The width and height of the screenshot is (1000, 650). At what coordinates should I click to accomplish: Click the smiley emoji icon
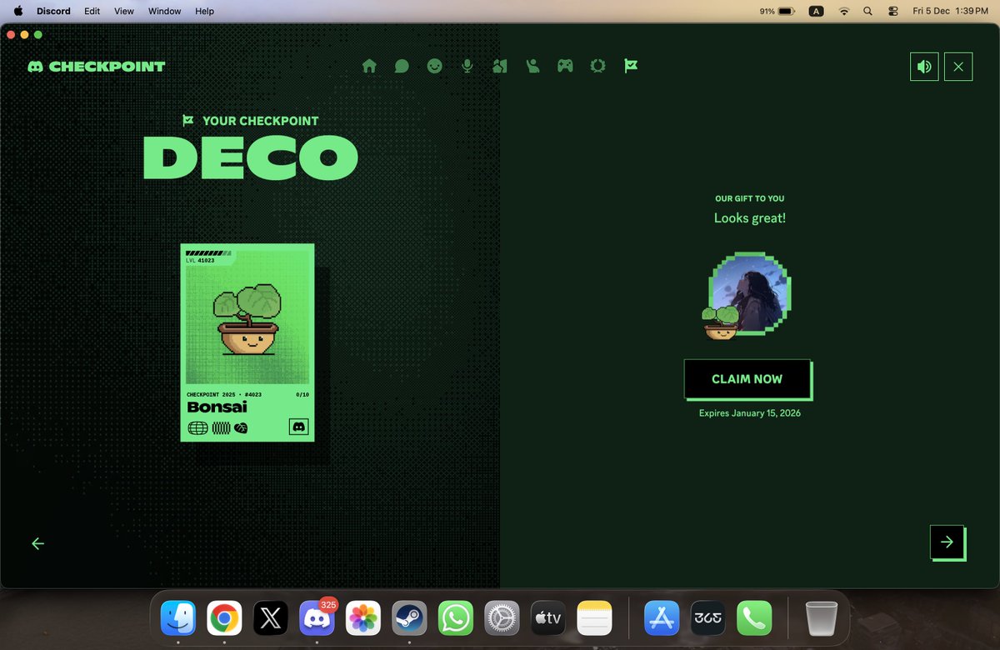[x=434, y=65]
